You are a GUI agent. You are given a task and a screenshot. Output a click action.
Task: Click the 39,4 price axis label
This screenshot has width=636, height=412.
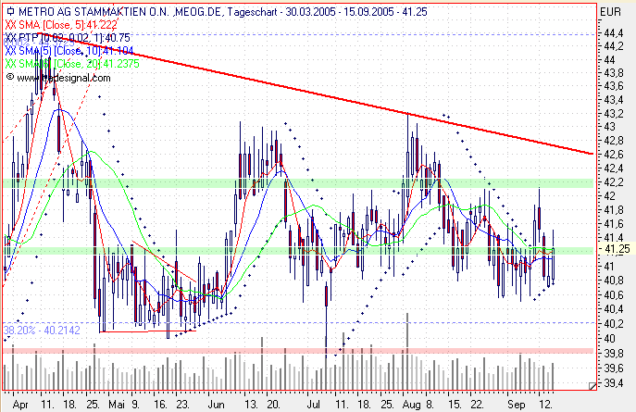[x=614, y=382]
